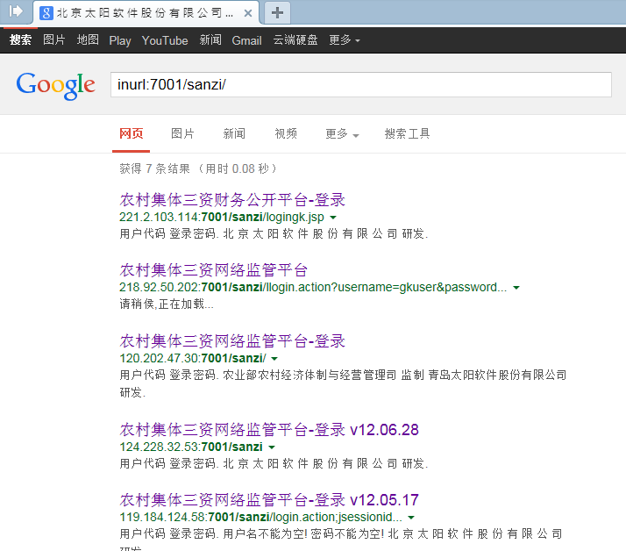Click URL 120.202.47.30:7001/sanzi/
The height and width of the screenshot is (551, 626).
[193, 358]
